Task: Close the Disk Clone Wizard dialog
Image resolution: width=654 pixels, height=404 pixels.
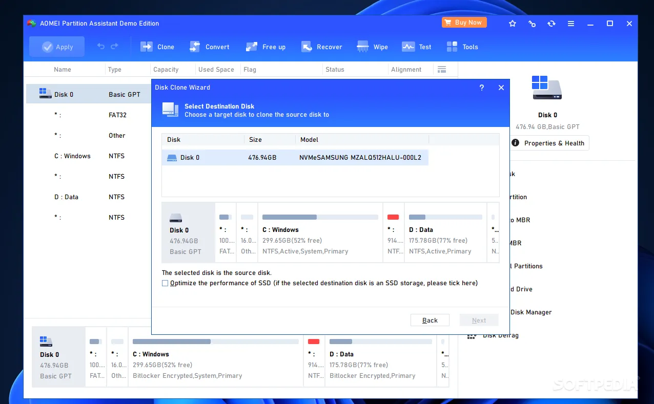Action: [x=501, y=88]
